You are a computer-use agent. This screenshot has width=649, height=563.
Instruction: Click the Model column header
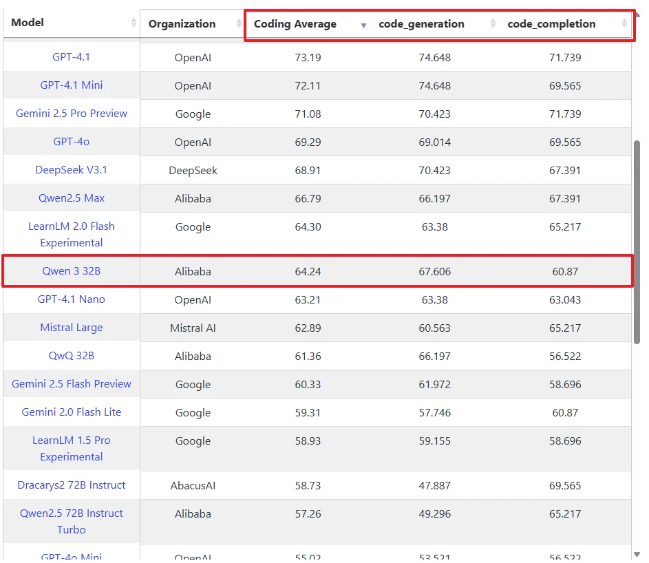(71, 22)
